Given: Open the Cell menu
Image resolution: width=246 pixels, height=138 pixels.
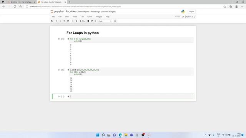Looking at the screenshot, I should click(82, 16).
